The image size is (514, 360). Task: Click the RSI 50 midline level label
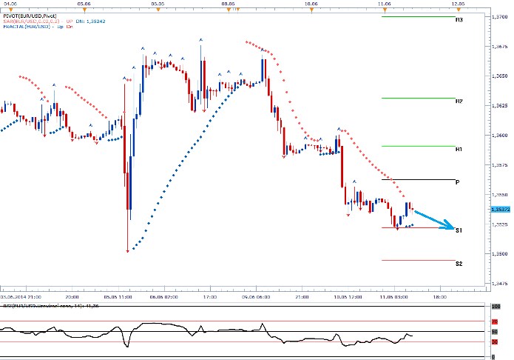point(495,332)
